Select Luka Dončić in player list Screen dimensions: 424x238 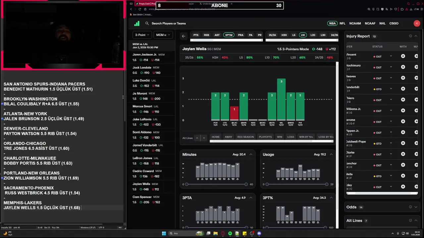152,83
